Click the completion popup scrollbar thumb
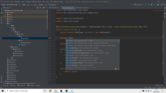 click(x=119, y=41)
